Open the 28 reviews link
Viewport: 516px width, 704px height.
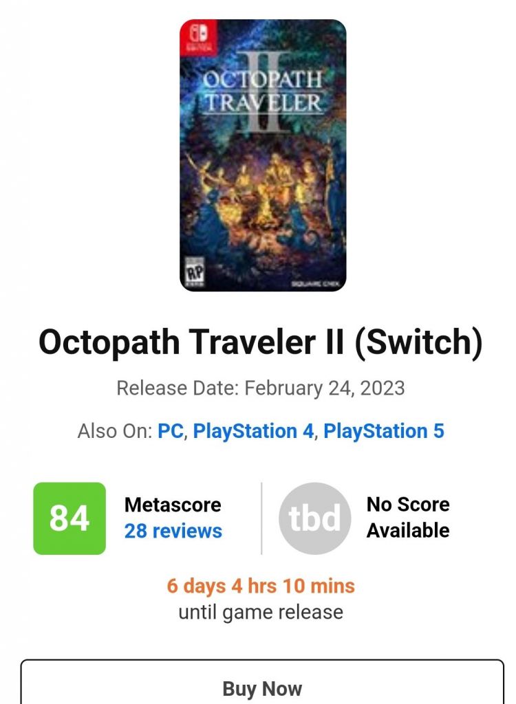point(173,531)
